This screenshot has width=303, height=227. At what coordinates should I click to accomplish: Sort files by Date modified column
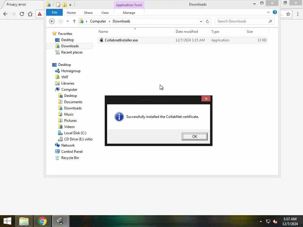[x=187, y=31]
